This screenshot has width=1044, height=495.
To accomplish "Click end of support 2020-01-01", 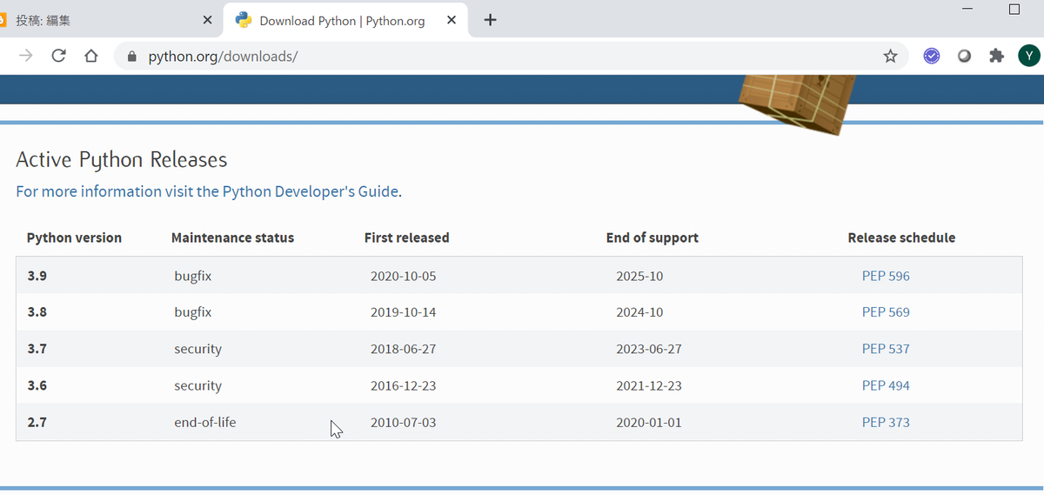I will [x=649, y=422].
